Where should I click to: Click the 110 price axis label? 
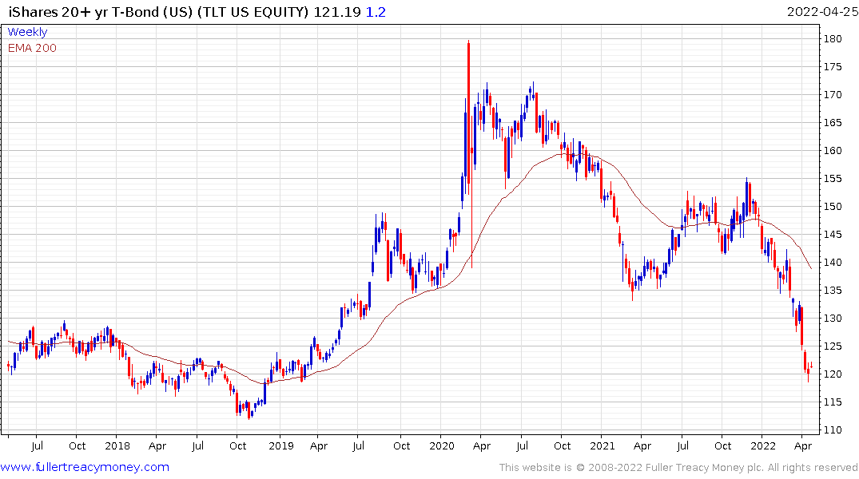coord(833,430)
